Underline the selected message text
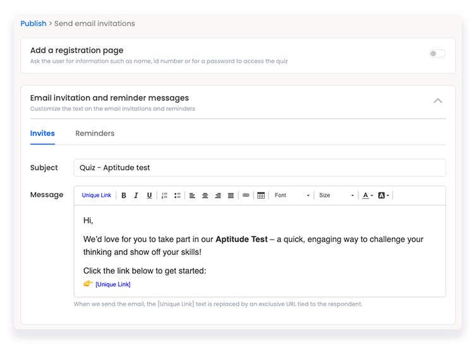The image size is (474, 344). (x=149, y=196)
